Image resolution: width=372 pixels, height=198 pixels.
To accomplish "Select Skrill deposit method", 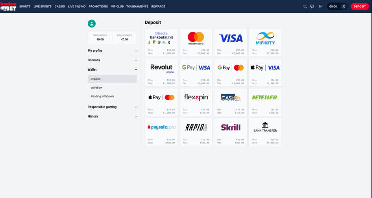I will pos(231,132).
